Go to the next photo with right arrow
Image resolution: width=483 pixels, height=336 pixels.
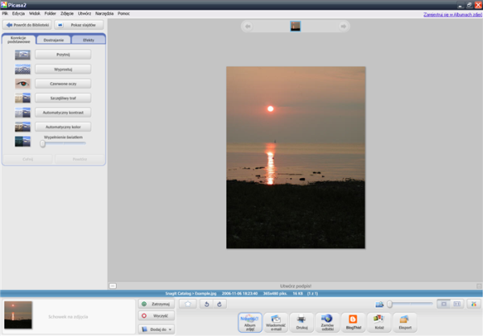(343, 27)
